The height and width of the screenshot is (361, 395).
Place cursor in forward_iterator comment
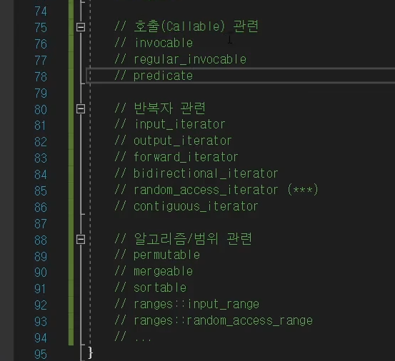coord(186,157)
